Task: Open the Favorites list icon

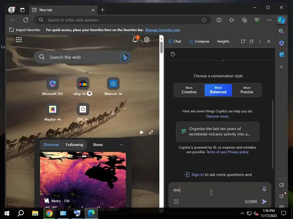Action: point(232,20)
